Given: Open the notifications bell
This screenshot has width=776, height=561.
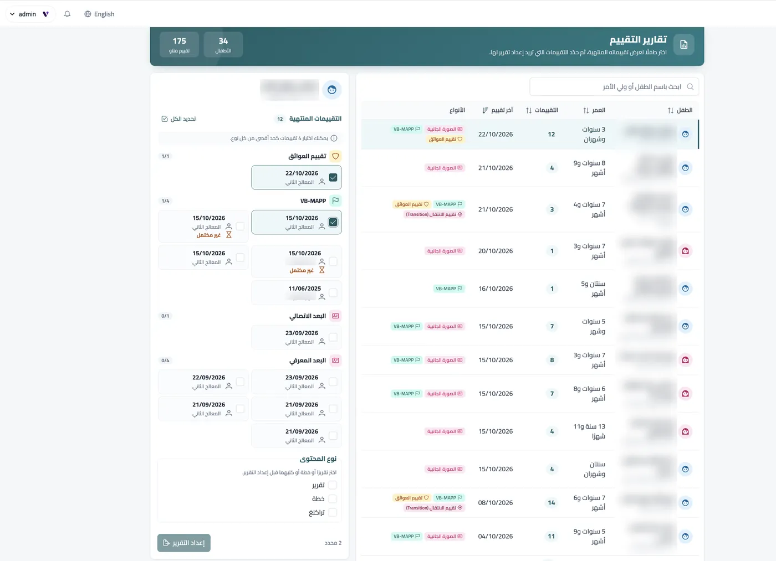Looking at the screenshot, I should [67, 14].
